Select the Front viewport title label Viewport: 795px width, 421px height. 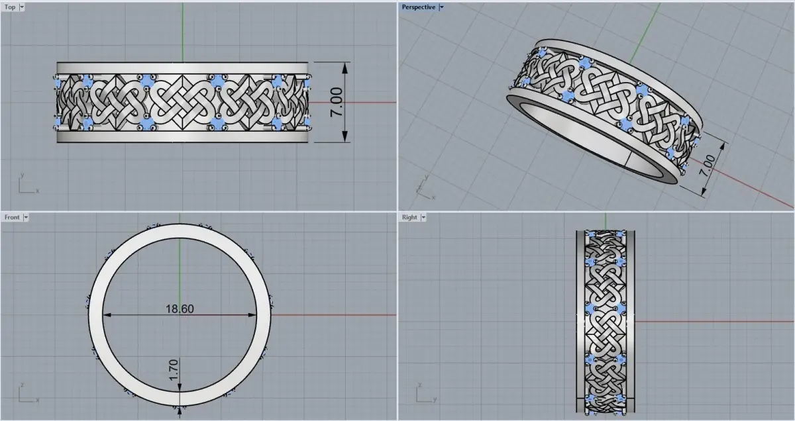13,217
